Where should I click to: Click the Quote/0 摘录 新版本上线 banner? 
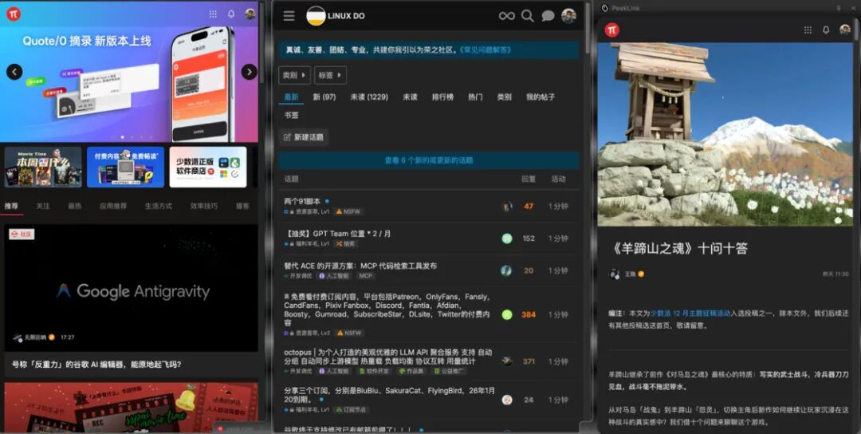pyautogui.click(x=129, y=84)
